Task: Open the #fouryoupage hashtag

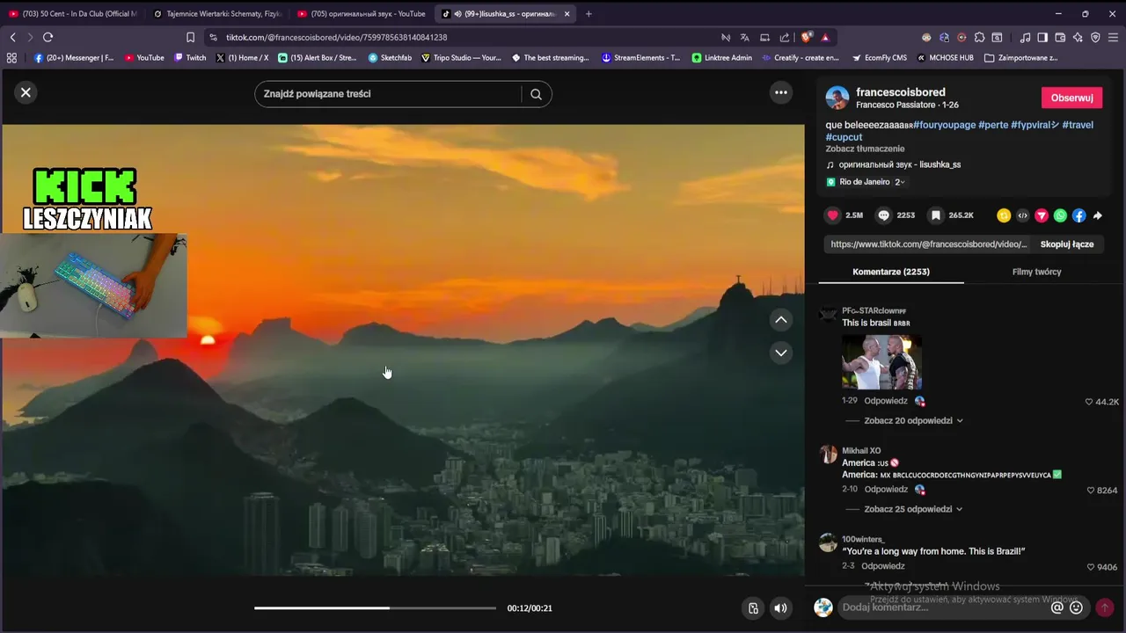Action: (x=944, y=125)
